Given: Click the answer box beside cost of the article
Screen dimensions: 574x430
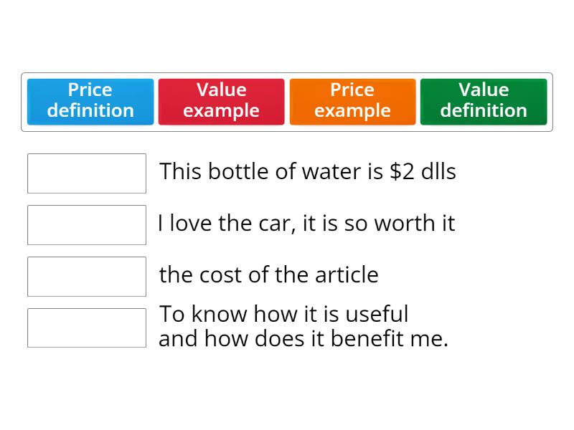Looking at the screenshot, I should point(86,276).
